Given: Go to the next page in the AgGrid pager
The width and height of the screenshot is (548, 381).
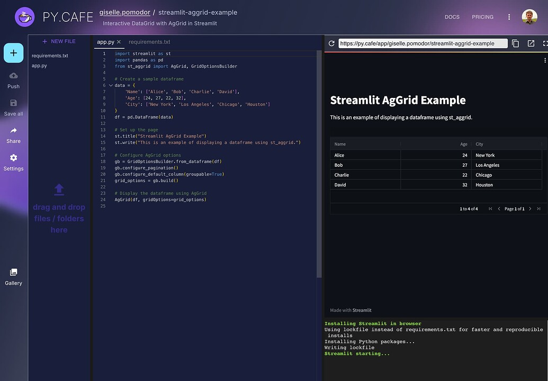Looking at the screenshot, I should click(529, 208).
